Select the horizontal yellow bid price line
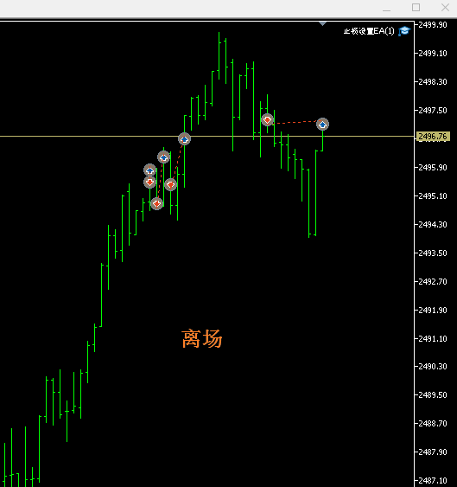This screenshot has height=487, width=457. (x=207, y=137)
